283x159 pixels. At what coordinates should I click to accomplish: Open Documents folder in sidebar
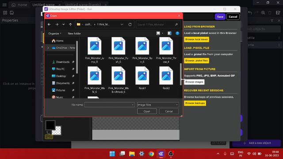63,83
